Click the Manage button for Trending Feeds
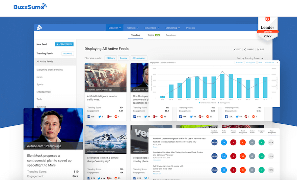 point(67,54)
